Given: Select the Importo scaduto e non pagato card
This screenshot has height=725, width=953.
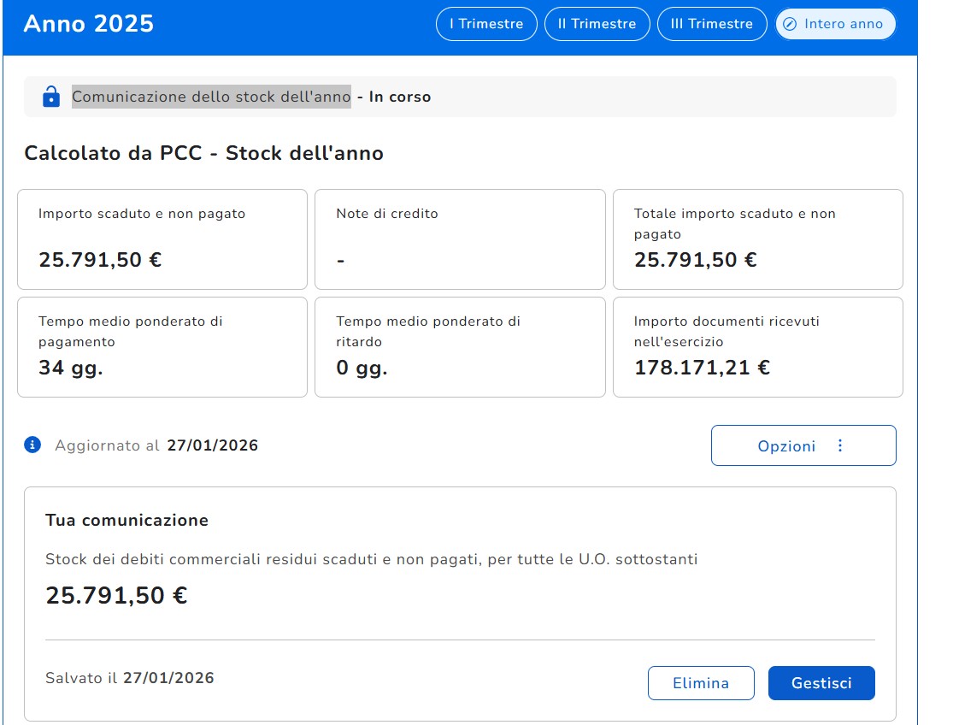Looking at the screenshot, I should 162,239.
